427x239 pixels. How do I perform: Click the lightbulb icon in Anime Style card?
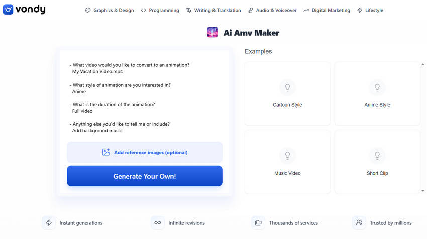click(377, 88)
